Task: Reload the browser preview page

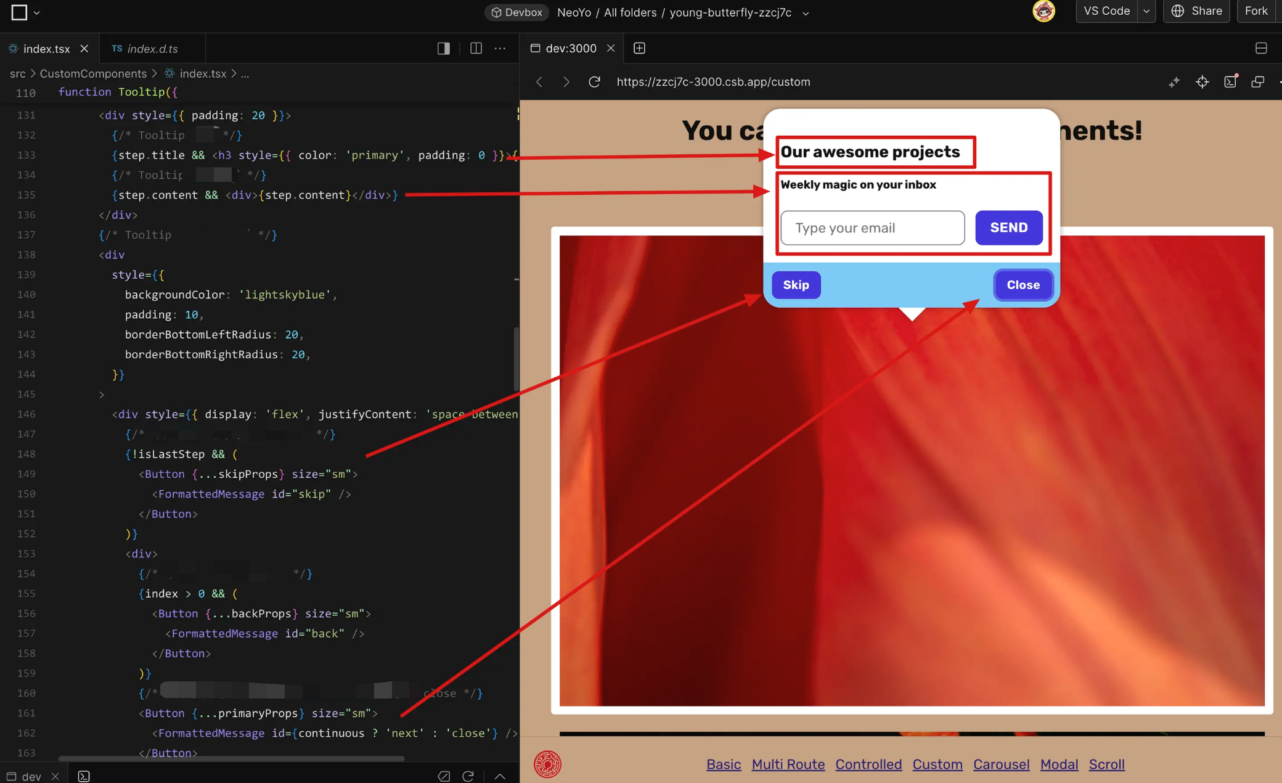Action: [594, 82]
